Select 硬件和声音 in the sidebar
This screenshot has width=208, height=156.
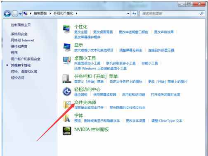19,46
